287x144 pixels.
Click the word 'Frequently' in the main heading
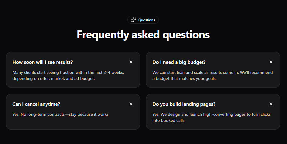click(x=103, y=35)
